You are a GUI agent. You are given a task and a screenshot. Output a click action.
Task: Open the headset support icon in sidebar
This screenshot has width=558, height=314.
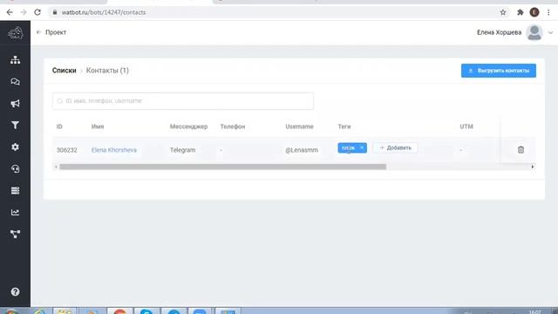[15, 168]
